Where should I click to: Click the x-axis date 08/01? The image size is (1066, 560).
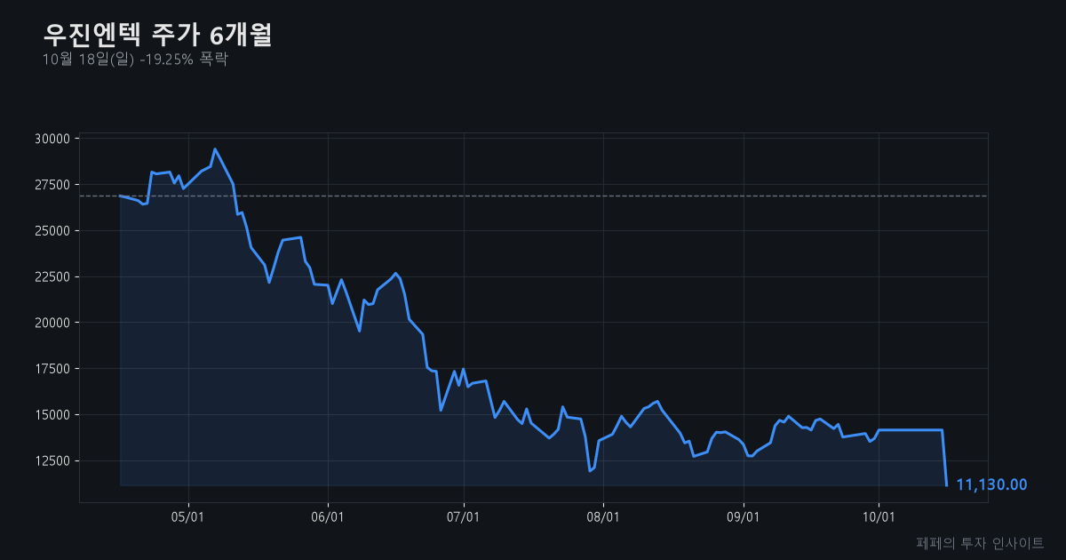point(603,518)
